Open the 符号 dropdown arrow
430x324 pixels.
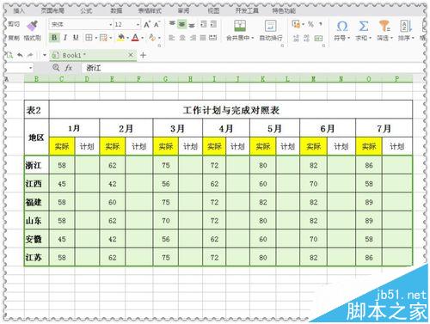tap(349, 38)
